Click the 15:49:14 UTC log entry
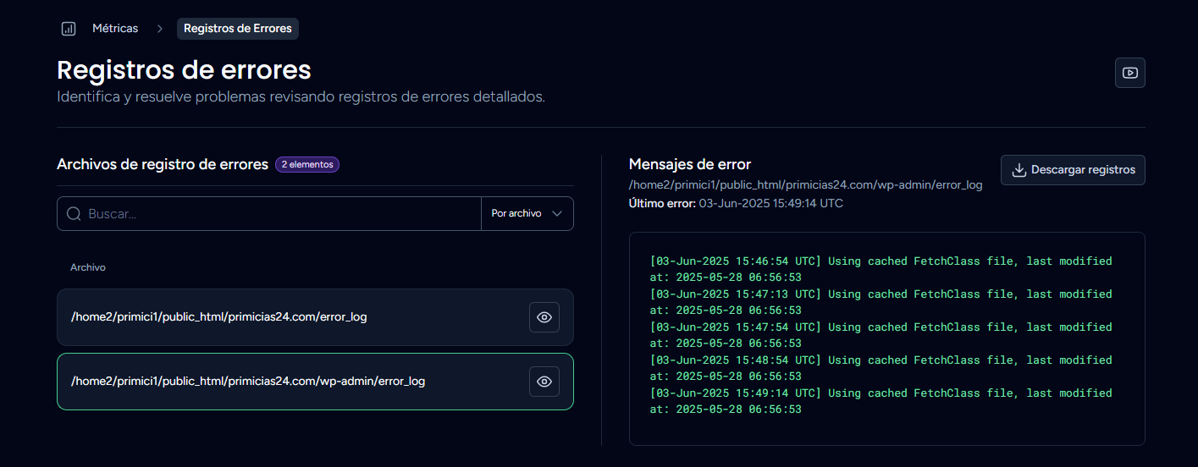The image size is (1198, 467). (881, 401)
